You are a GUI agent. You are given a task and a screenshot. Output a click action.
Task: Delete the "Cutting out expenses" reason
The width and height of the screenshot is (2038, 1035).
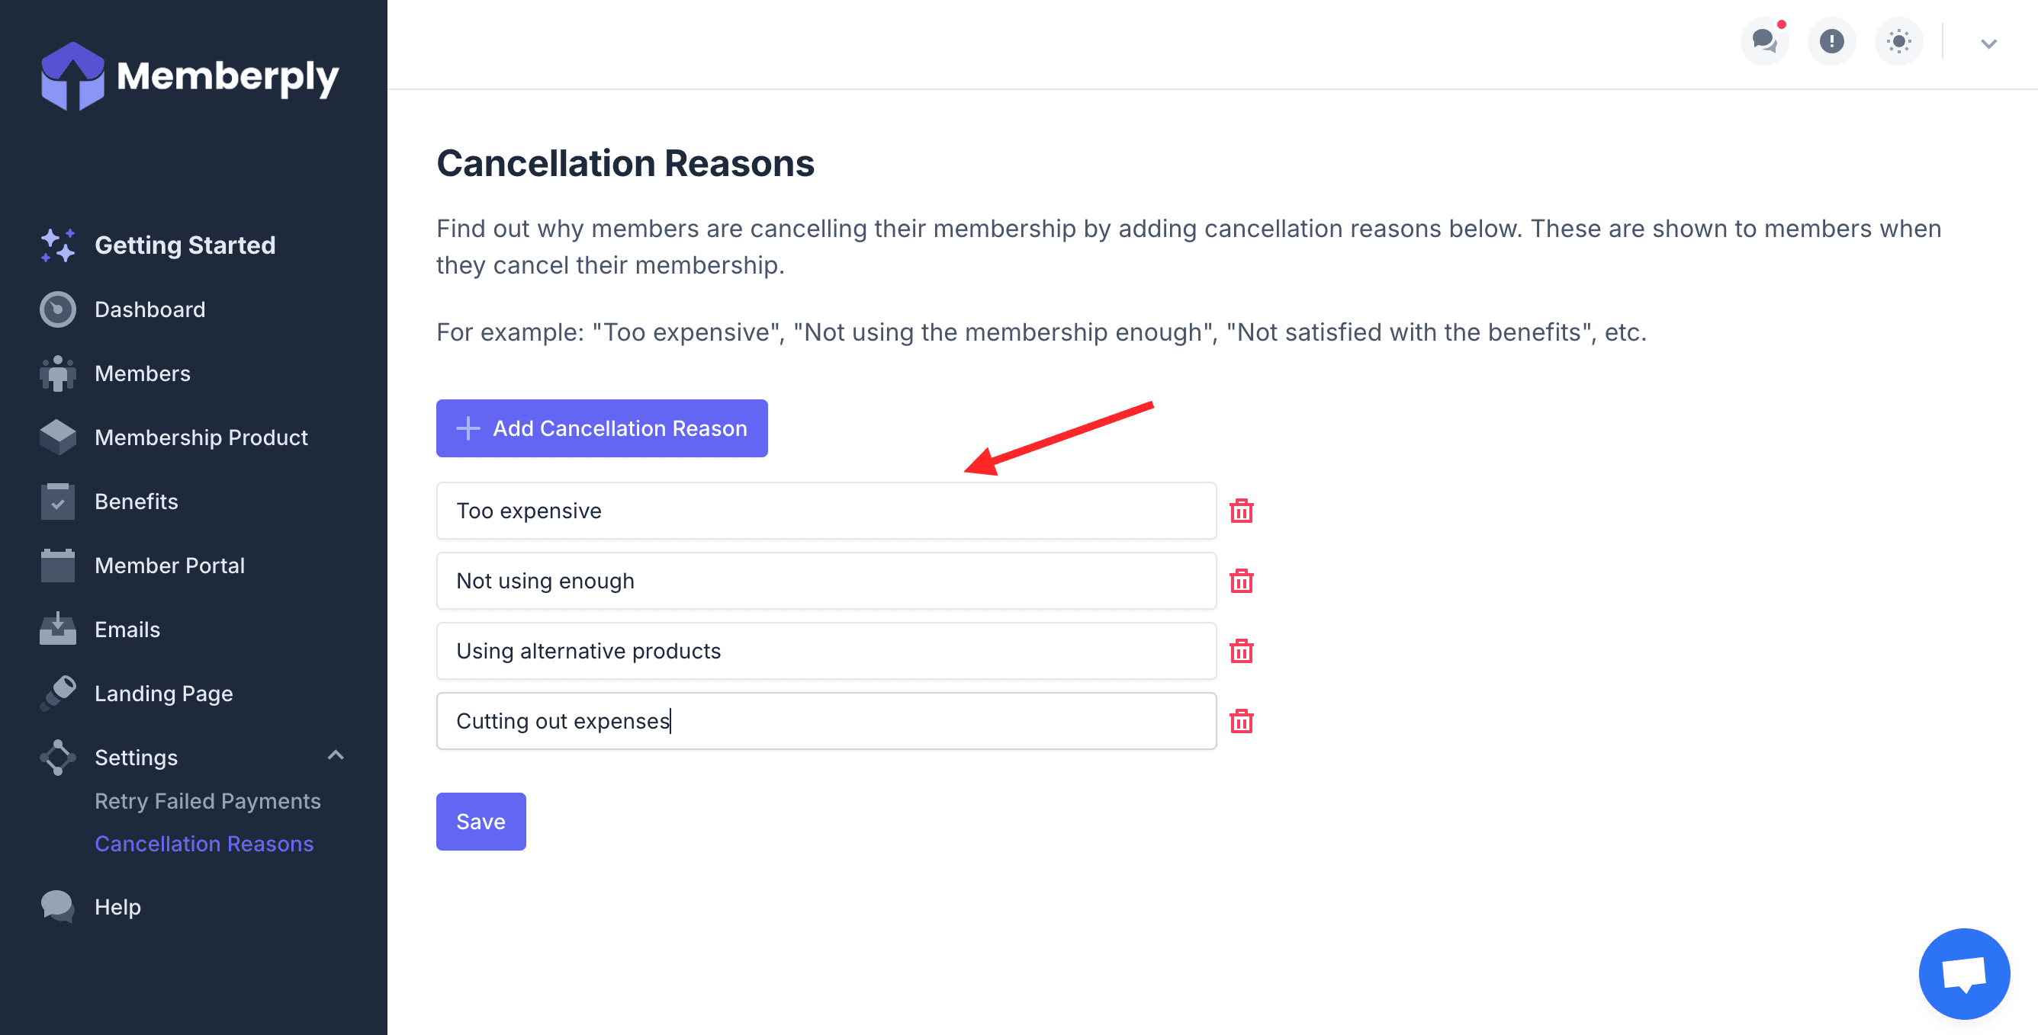[1241, 721]
